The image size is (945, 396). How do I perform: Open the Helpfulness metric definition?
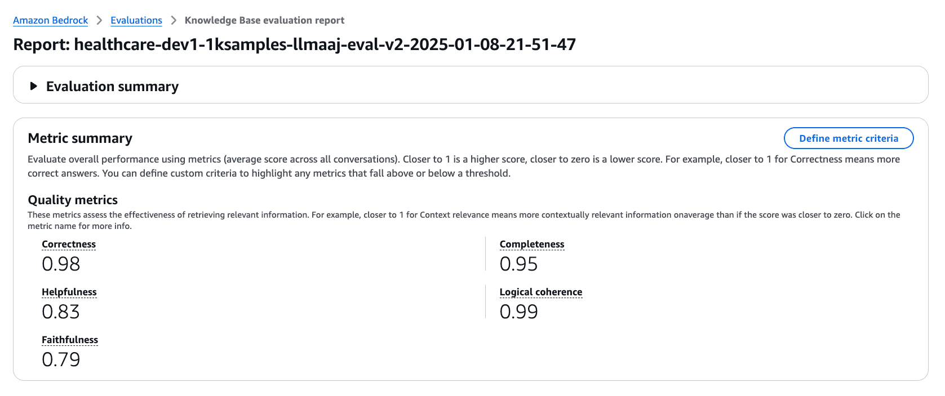(x=68, y=292)
